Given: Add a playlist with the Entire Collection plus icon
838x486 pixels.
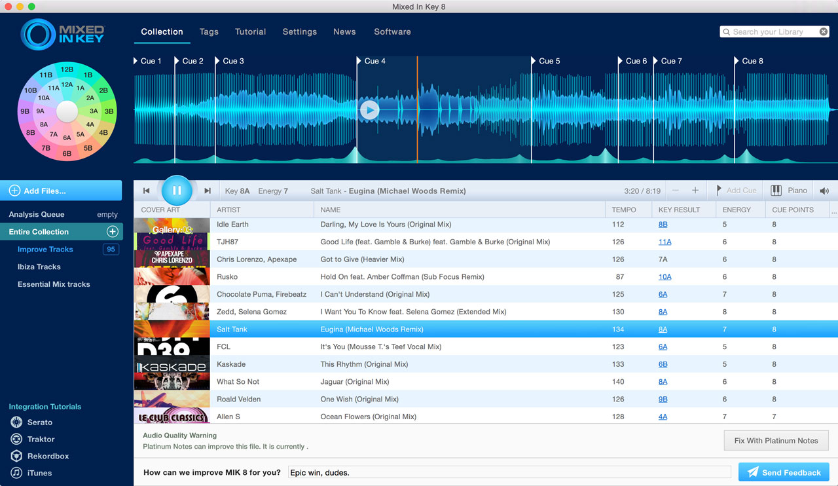Looking at the screenshot, I should tap(113, 231).
